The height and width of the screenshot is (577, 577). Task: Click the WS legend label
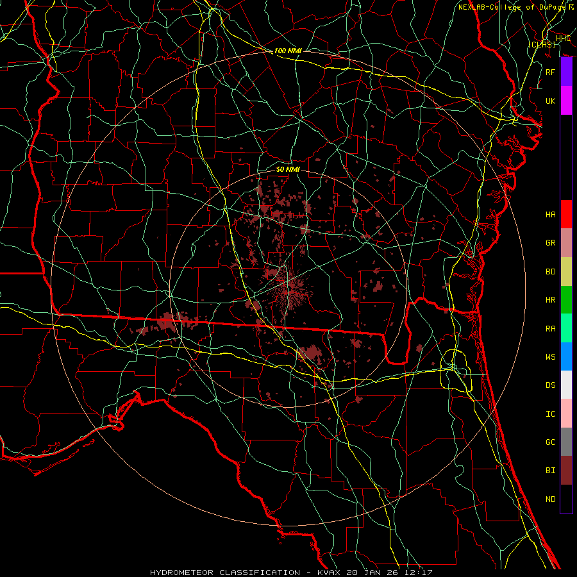coord(550,357)
